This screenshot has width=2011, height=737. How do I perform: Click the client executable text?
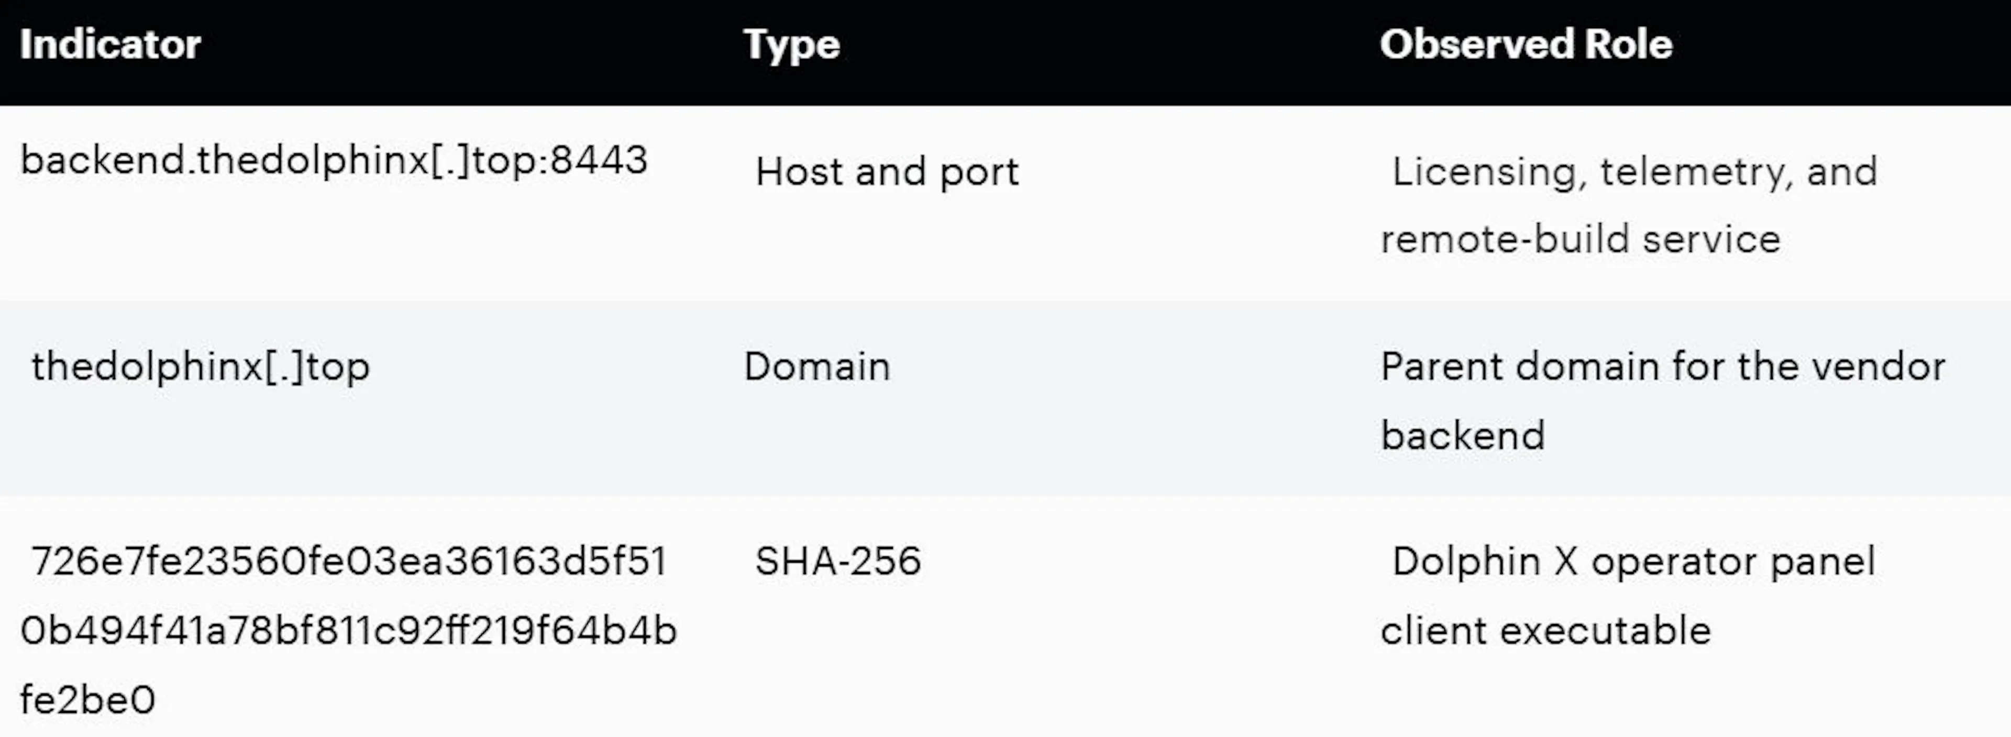(x=1546, y=631)
